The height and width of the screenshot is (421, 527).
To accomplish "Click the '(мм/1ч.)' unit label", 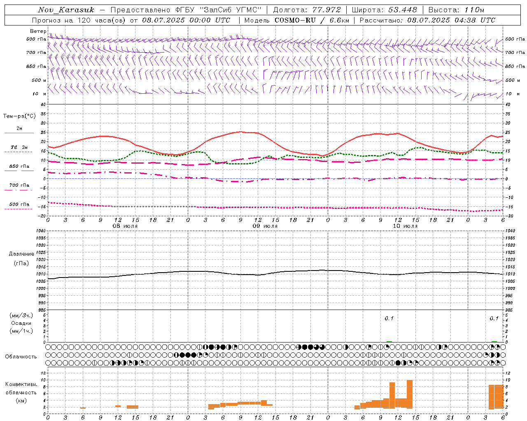I will click(x=21, y=331).
